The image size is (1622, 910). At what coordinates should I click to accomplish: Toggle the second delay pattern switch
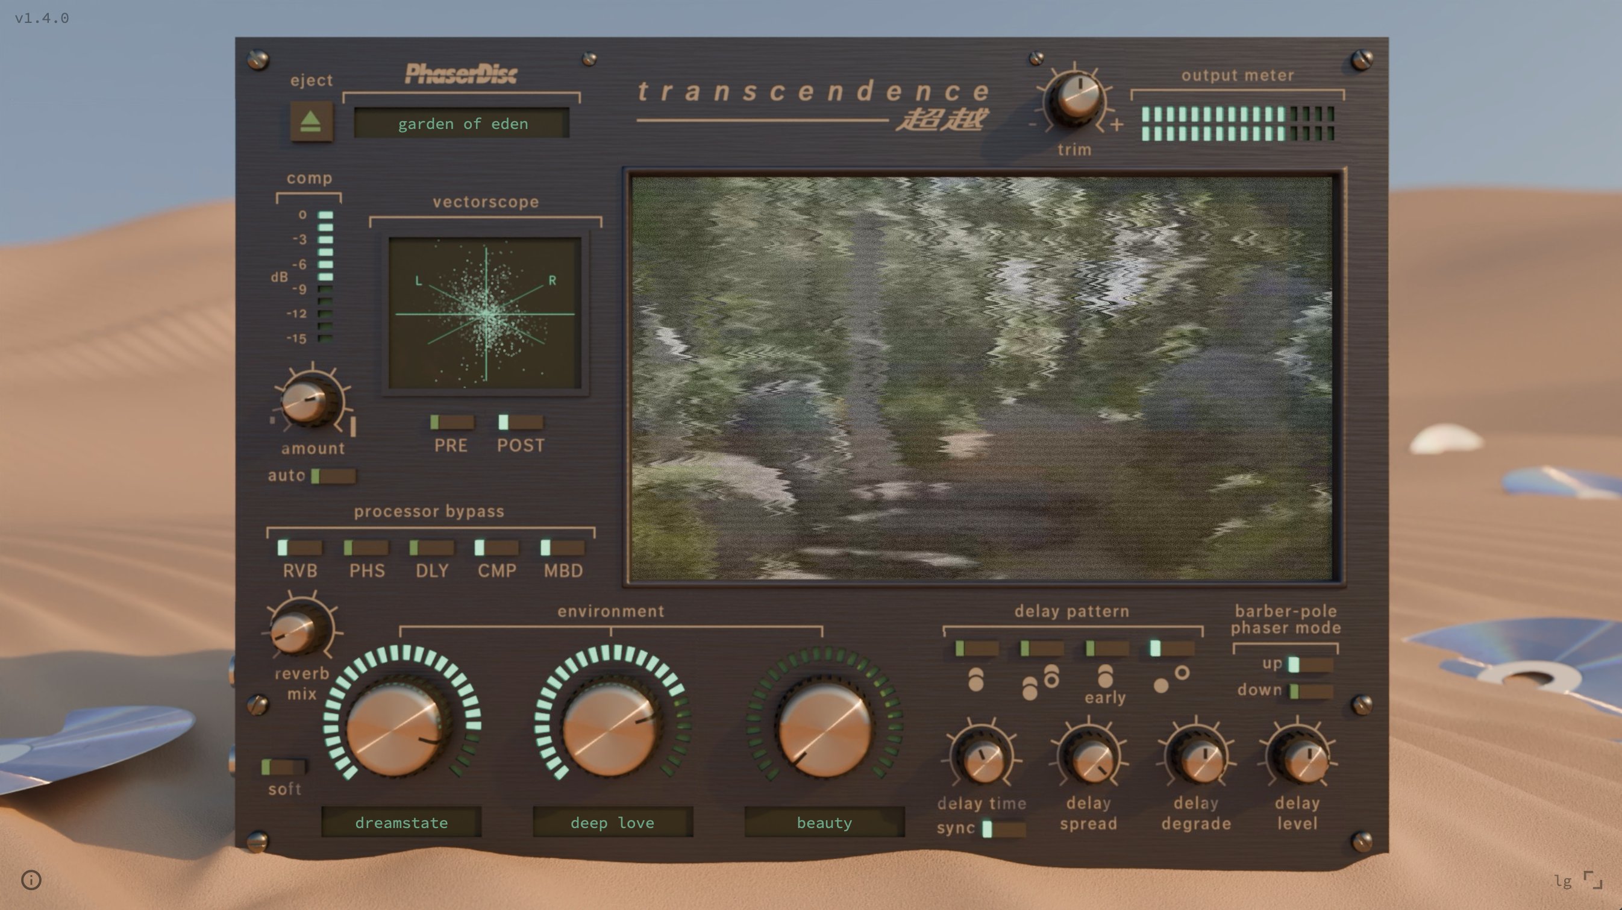(1042, 648)
